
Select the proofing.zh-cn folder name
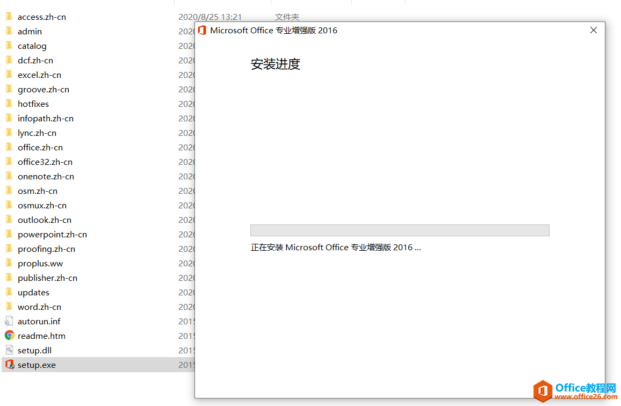tap(46, 249)
